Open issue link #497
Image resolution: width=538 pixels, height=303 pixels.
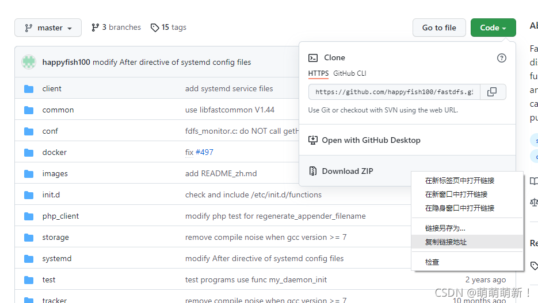[204, 152]
